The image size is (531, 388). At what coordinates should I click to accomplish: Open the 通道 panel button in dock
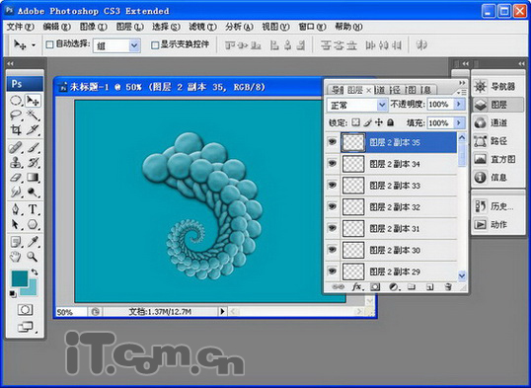496,122
